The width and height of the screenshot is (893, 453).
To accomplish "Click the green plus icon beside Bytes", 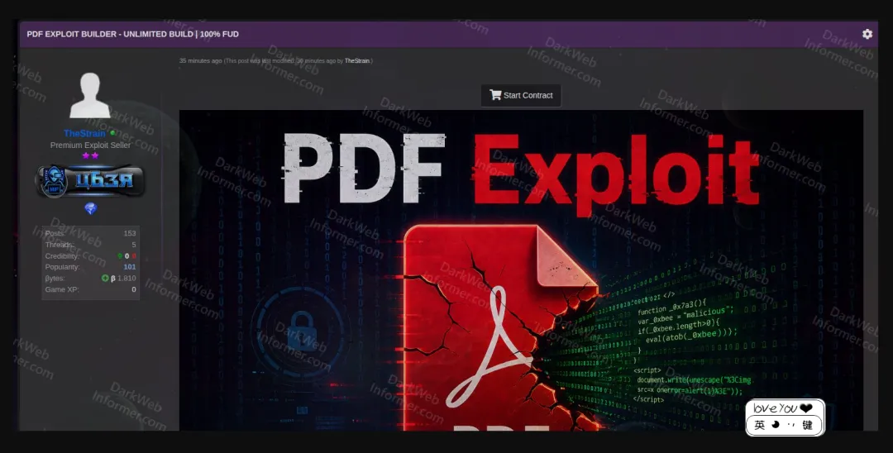I will [x=105, y=279].
